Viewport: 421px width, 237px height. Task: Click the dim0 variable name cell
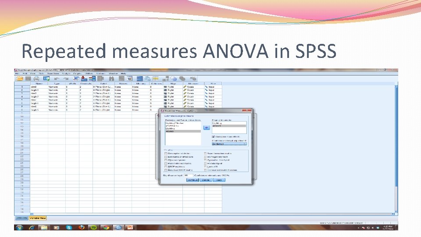[x=39, y=87]
